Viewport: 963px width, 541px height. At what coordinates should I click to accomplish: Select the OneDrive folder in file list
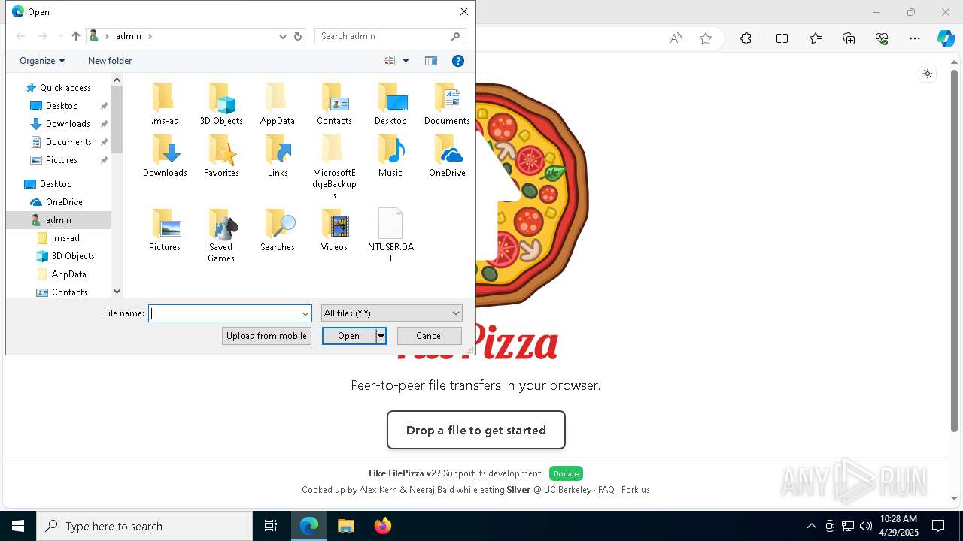[447, 156]
